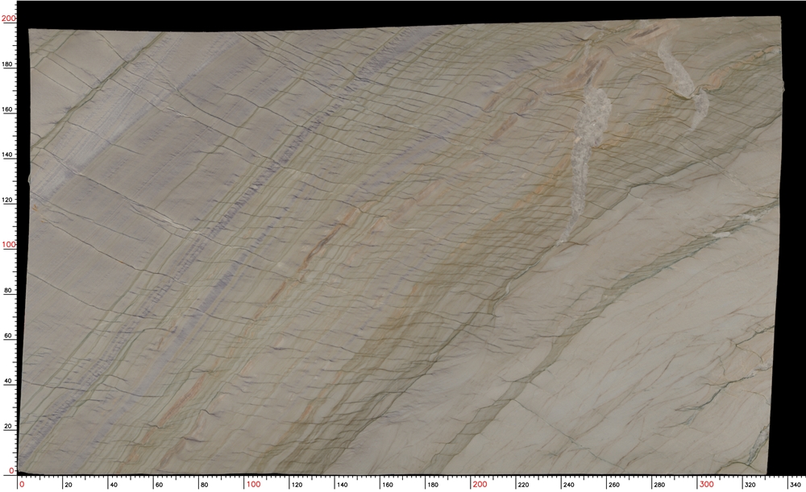Click the 80 mark on the vertical ruler
806x492 pixels.
(8, 290)
